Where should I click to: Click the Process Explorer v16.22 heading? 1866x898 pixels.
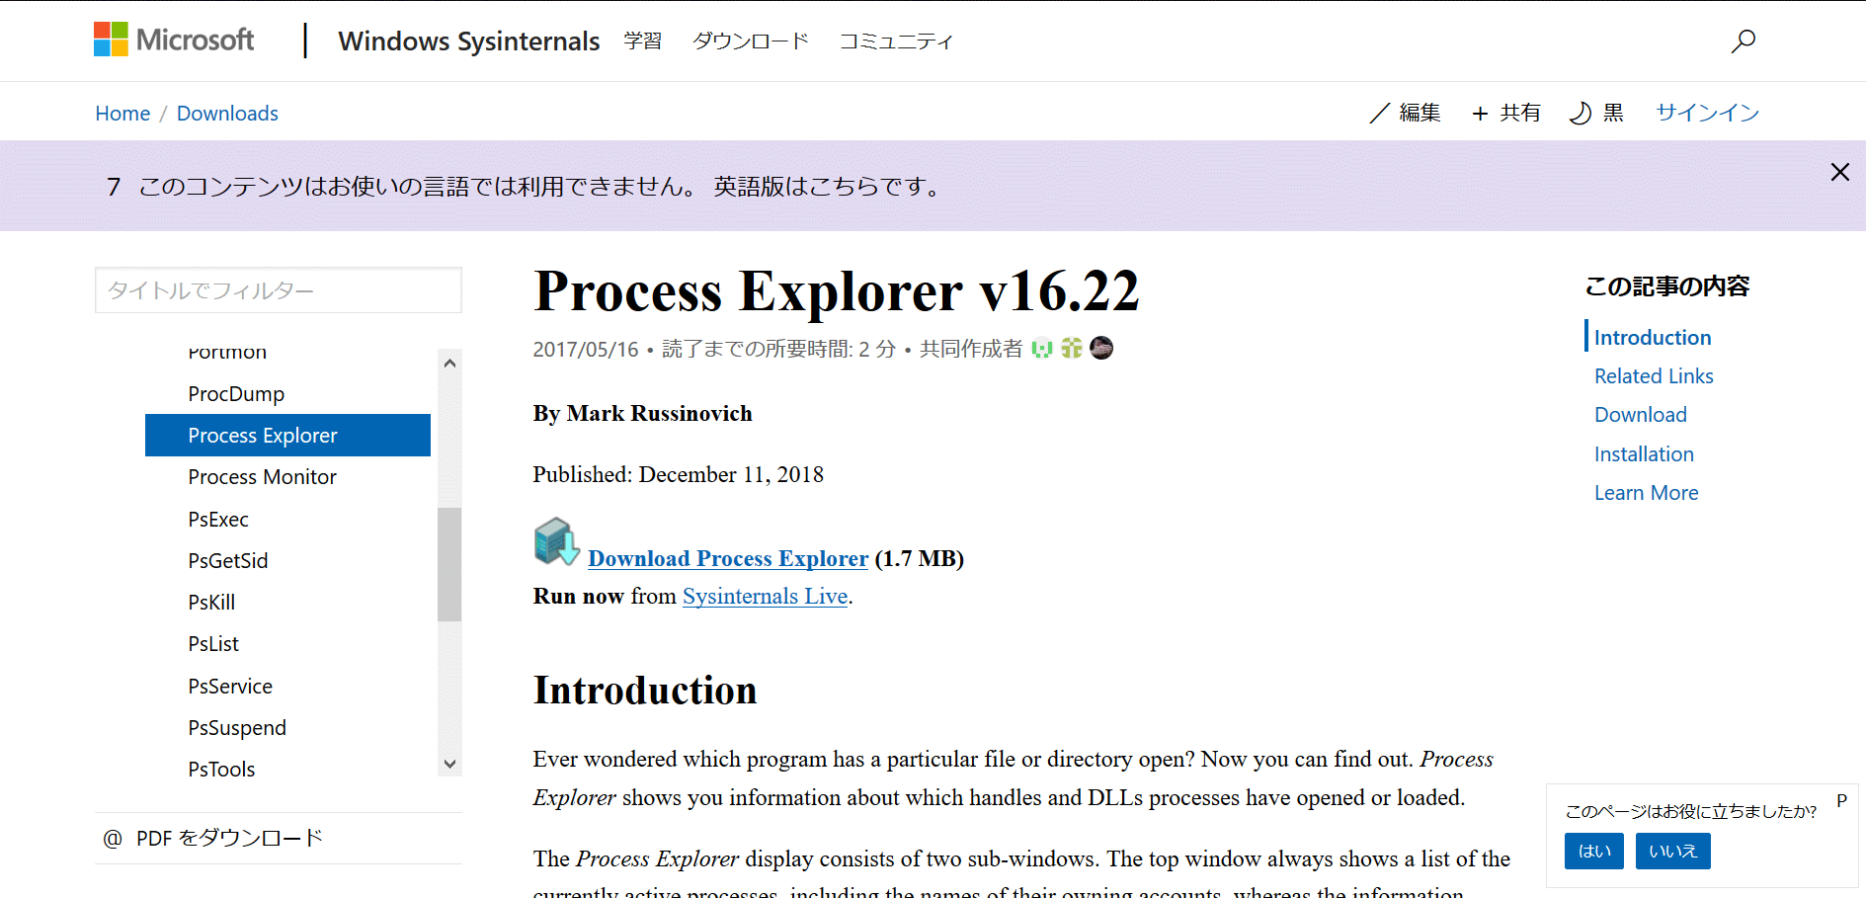click(837, 291)
